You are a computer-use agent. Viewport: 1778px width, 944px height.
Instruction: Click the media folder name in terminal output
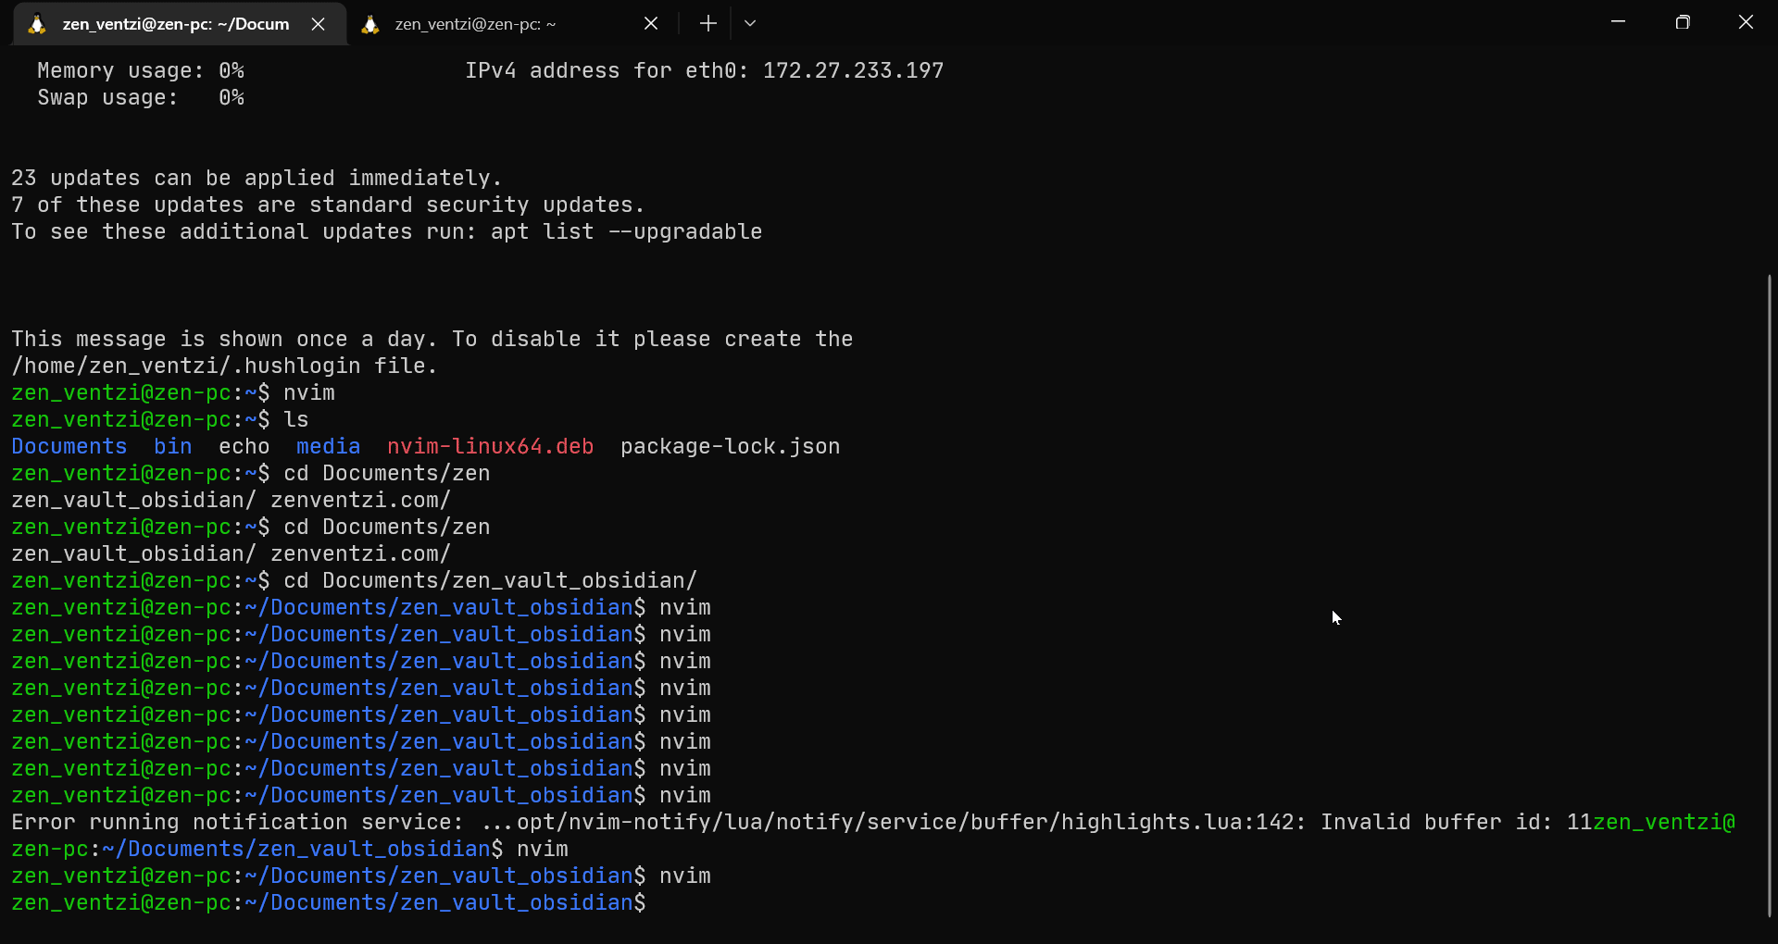pos(328,446)
